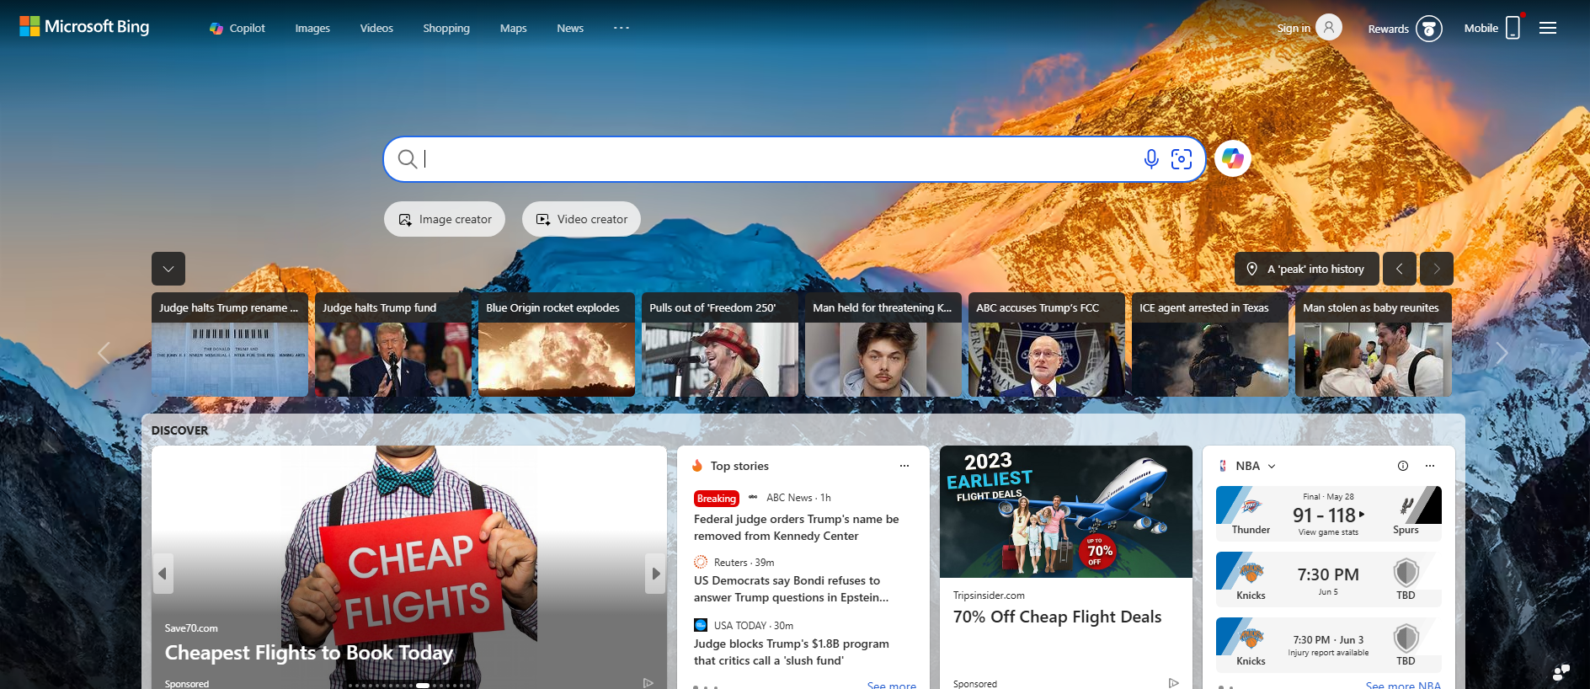Open 'Judge halts Trump fund' news card

coord(393,344)
